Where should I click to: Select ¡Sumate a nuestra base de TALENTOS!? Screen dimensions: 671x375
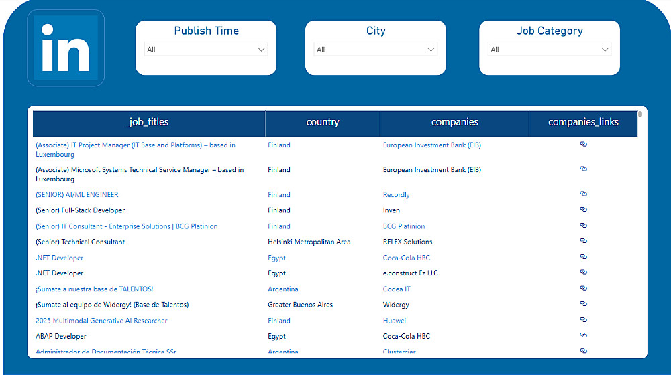(x=94, y=289)
